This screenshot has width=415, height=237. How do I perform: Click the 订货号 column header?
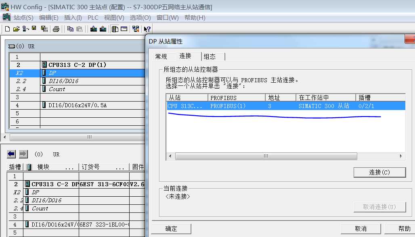point(104,167)
